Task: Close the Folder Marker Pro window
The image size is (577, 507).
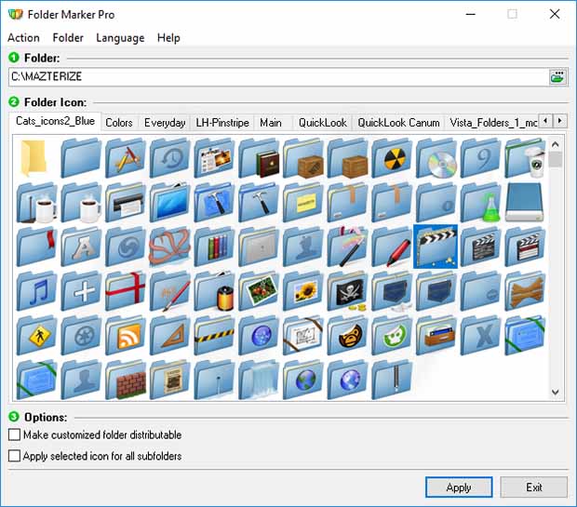Action: [555, 14]
